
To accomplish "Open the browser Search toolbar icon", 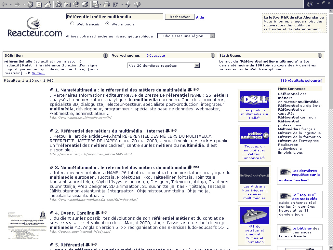I will (x=59, y=4).
